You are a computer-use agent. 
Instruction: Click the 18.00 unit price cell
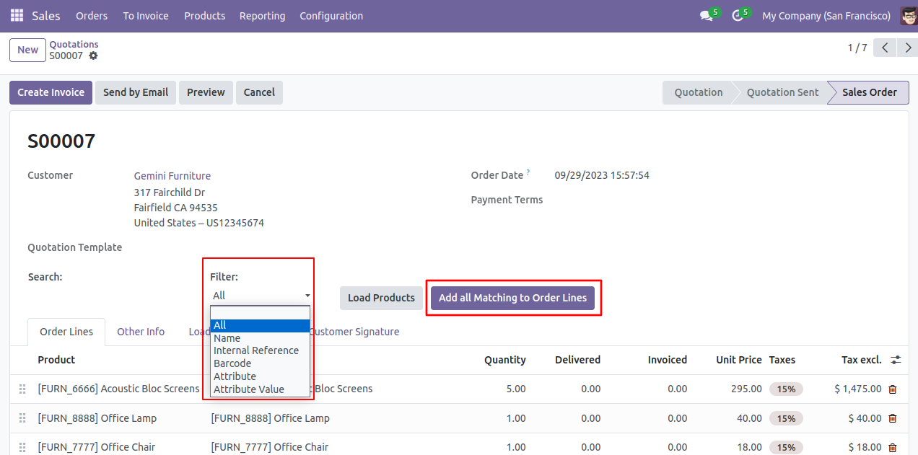(751, 447)
